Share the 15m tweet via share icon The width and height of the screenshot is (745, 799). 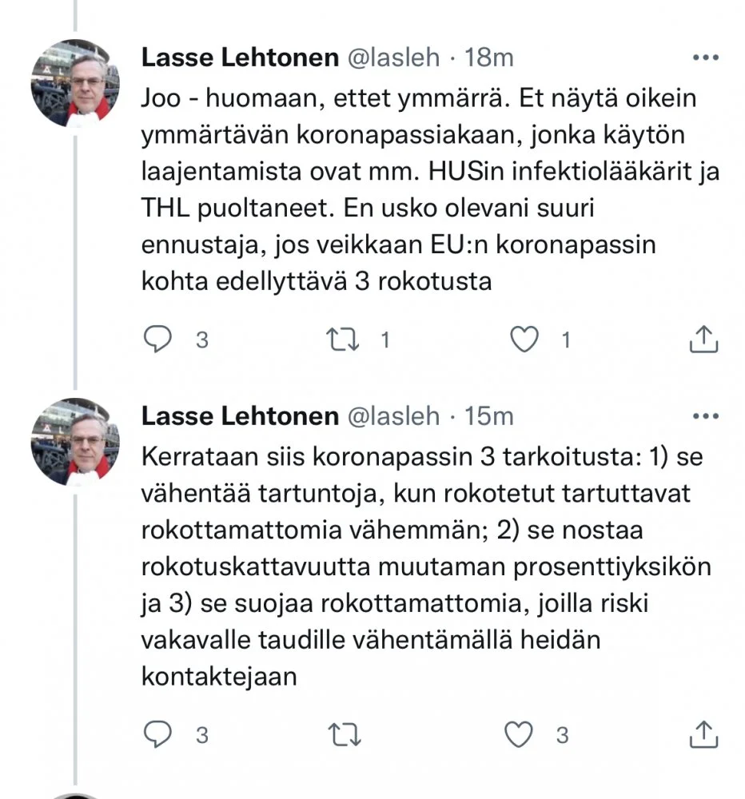(x=704, y=733)
